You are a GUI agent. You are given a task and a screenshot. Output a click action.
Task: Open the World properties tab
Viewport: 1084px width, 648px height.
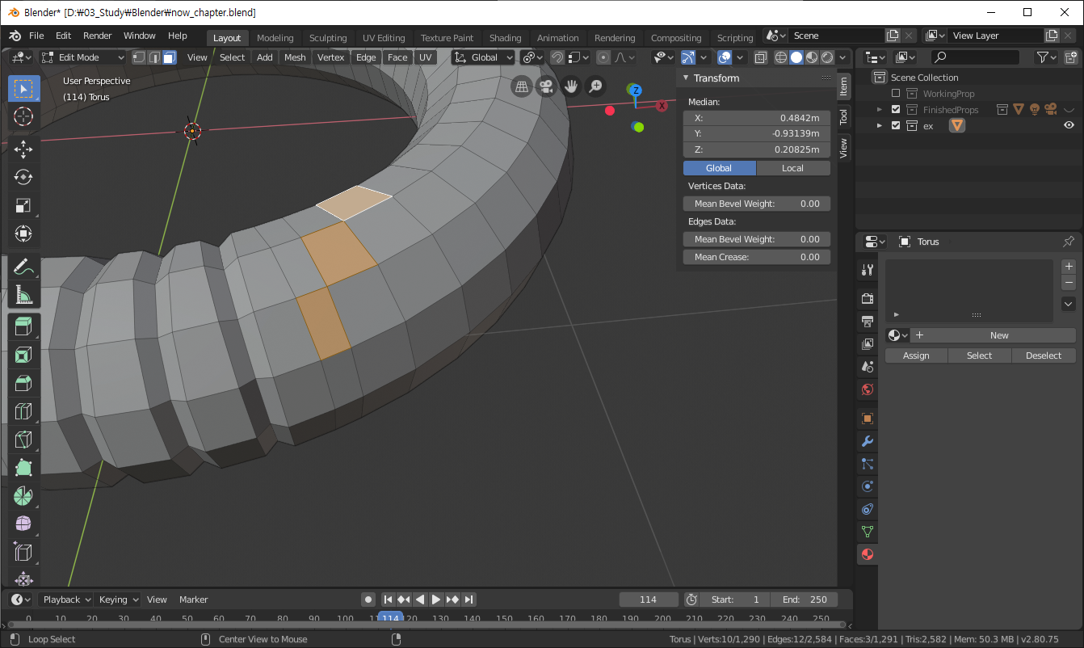coord(868,389)
